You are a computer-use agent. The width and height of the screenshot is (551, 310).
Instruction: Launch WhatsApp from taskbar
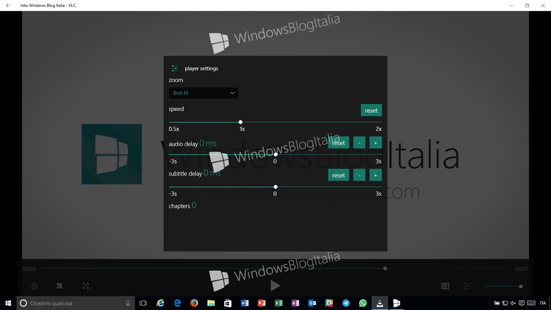click(x=363, y=303)
